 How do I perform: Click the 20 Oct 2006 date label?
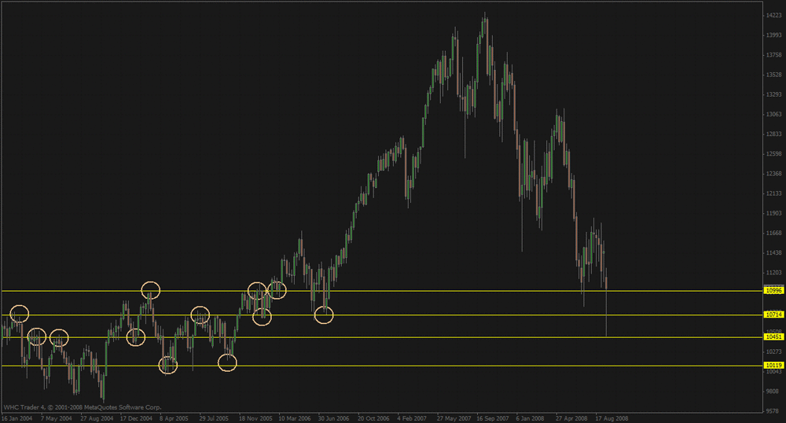tap(373, 418)
